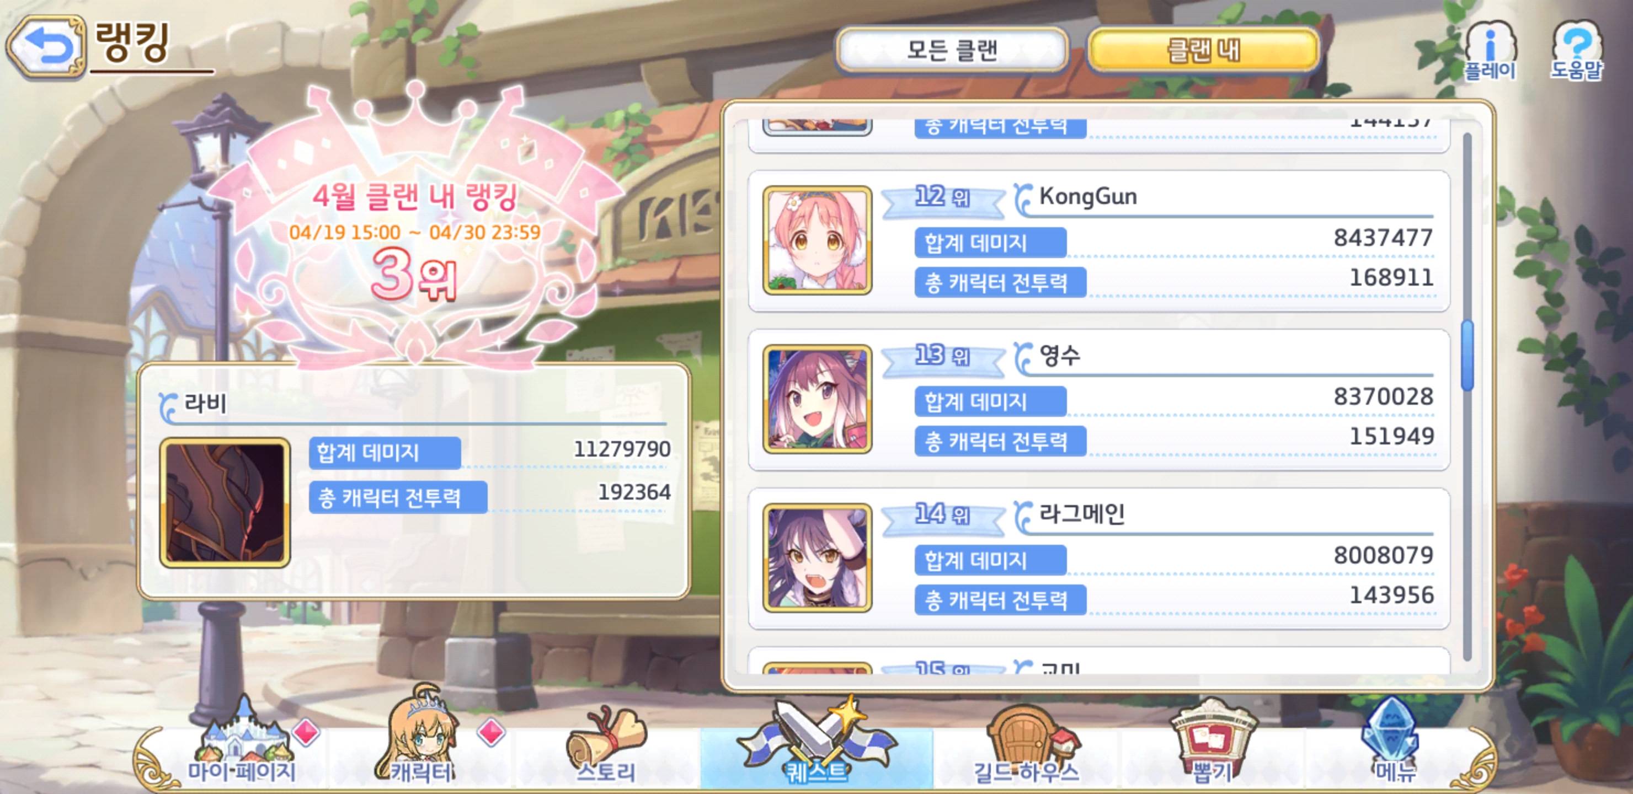
Task: Open the 플레이 info icon
Action: [1490, 51]
